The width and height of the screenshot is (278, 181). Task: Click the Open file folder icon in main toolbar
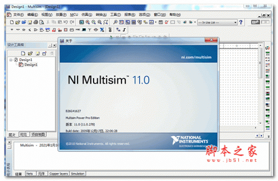click(18, 22)
